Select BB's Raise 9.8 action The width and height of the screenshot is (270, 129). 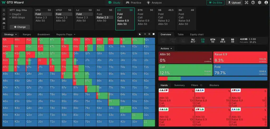pos(184,21)
